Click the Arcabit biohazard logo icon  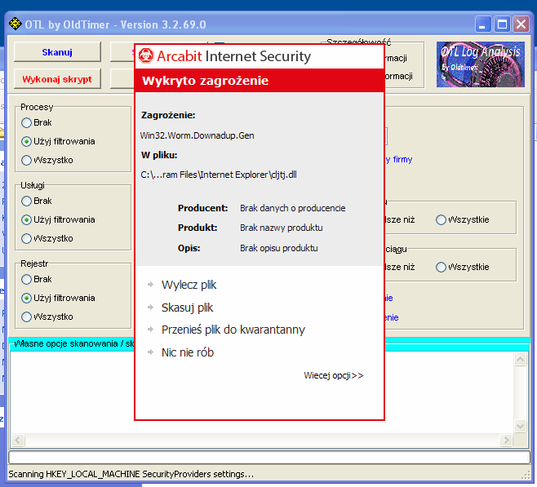[x=146, y=55]
